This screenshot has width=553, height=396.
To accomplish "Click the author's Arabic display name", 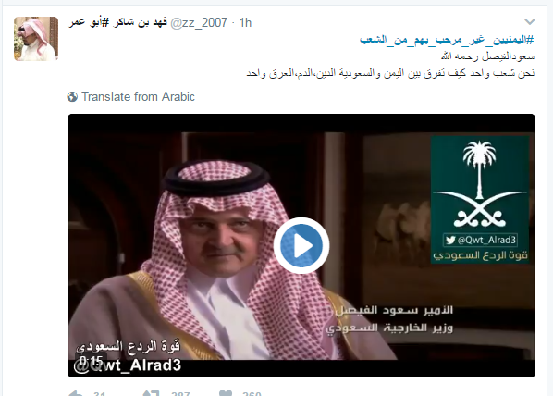I will coord(117,22).
